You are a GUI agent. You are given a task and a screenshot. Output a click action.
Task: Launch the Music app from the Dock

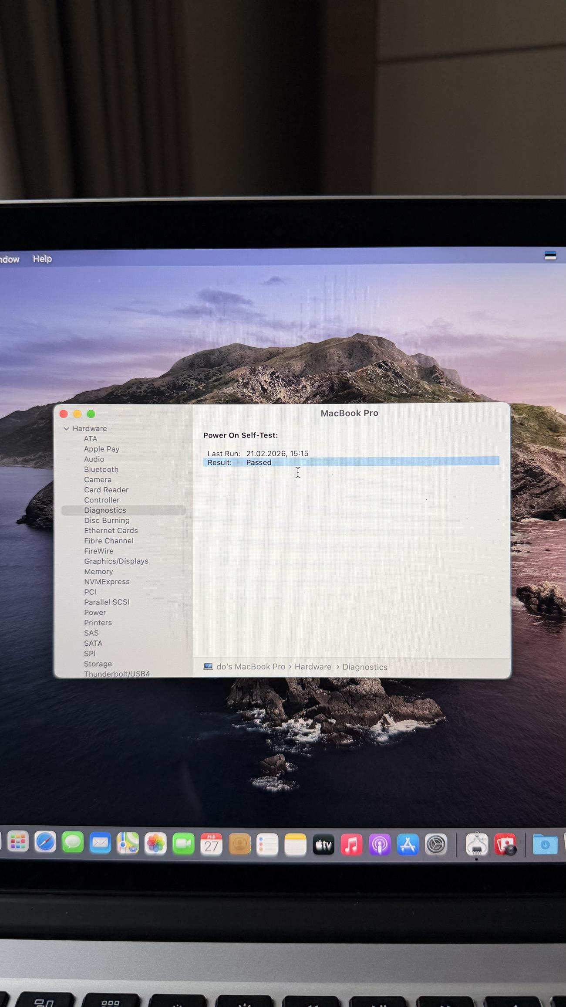[351, 845]
